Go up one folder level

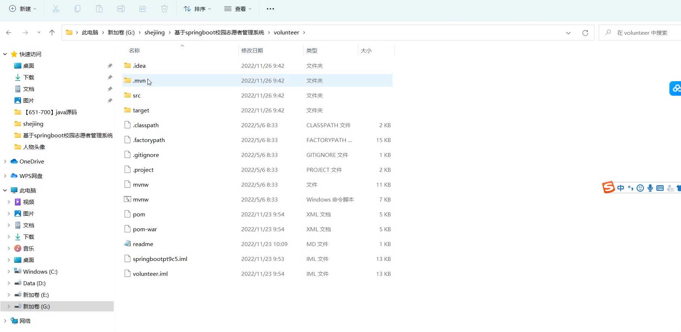52,33
